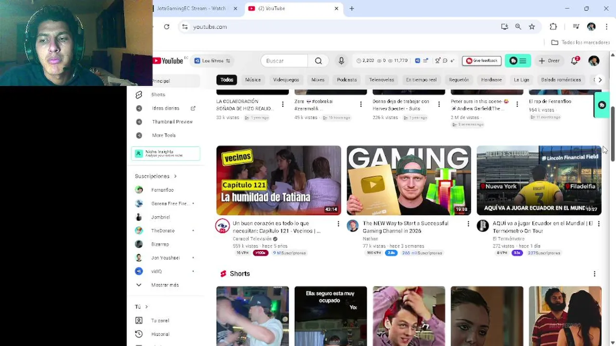Open the TheDonato subscription
The height and width of the screenshot is (346, 616).
pyautogui.click(x=164, y=231)
